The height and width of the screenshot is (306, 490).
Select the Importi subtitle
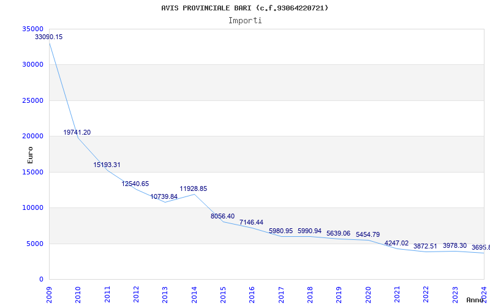click(x=245, y=21)
